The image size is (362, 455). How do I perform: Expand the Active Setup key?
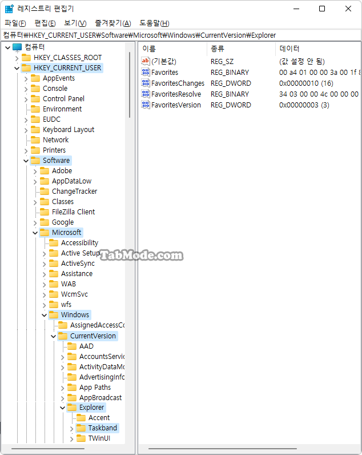coord(45,254)
